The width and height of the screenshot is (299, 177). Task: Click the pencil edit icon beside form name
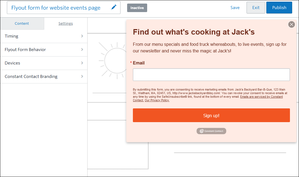click(x=114, y=7)
